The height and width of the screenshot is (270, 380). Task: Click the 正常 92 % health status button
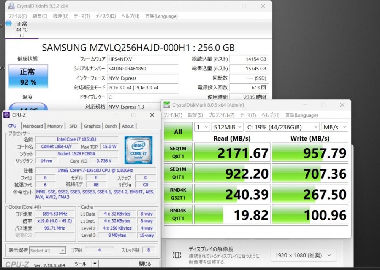coord(28,76)
